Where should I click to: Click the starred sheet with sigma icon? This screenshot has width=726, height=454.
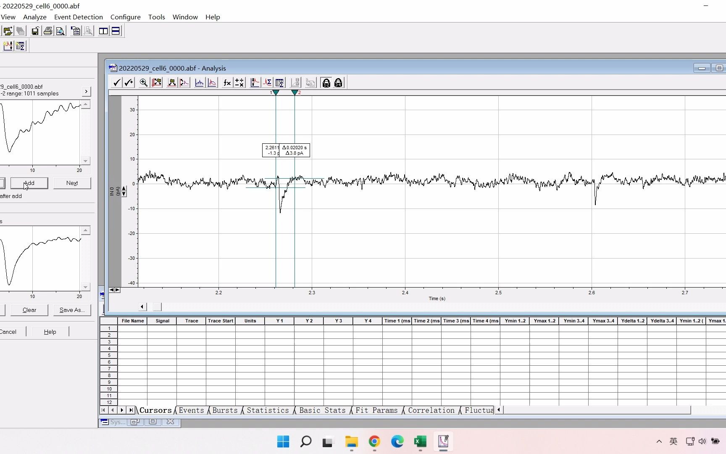point(20,46)
